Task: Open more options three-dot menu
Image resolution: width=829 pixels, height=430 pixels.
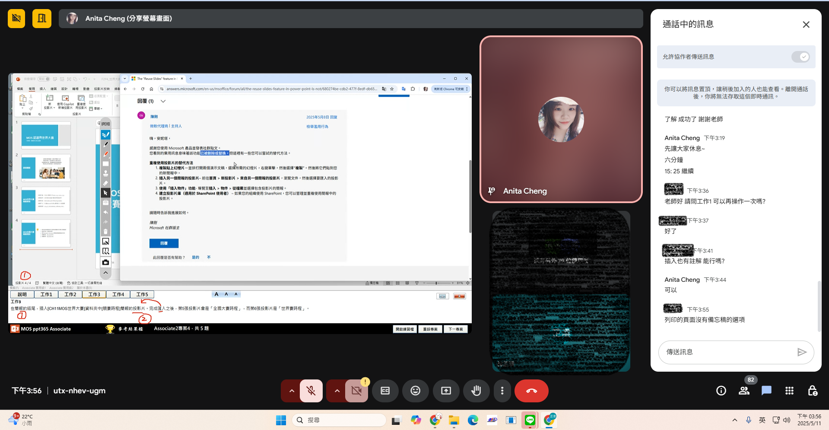Action: (x=502, y=391)
